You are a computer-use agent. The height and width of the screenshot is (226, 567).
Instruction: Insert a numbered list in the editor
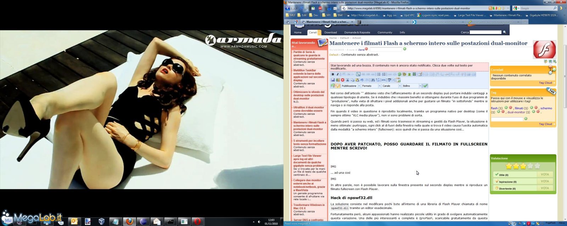[384, 74]
